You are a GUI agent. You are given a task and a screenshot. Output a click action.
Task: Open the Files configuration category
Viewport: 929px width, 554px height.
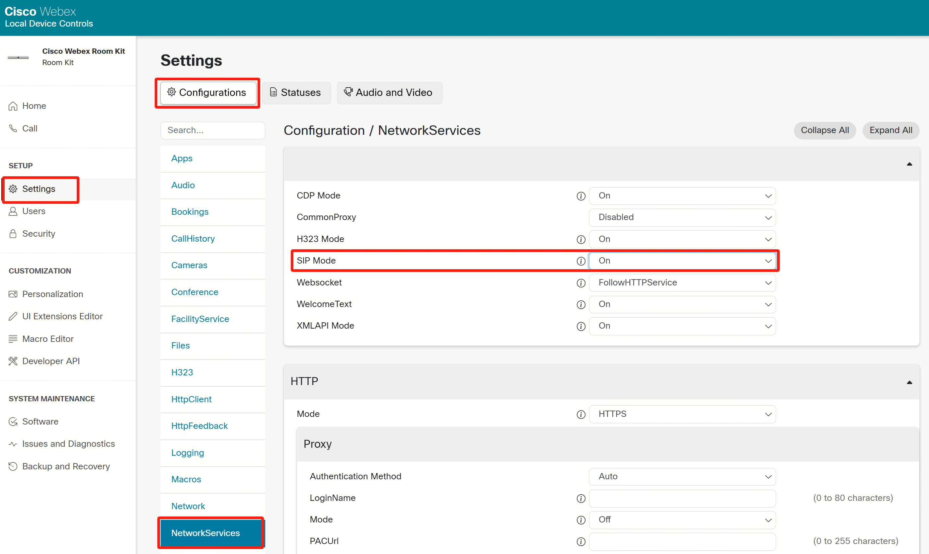(x=213, y=346)
